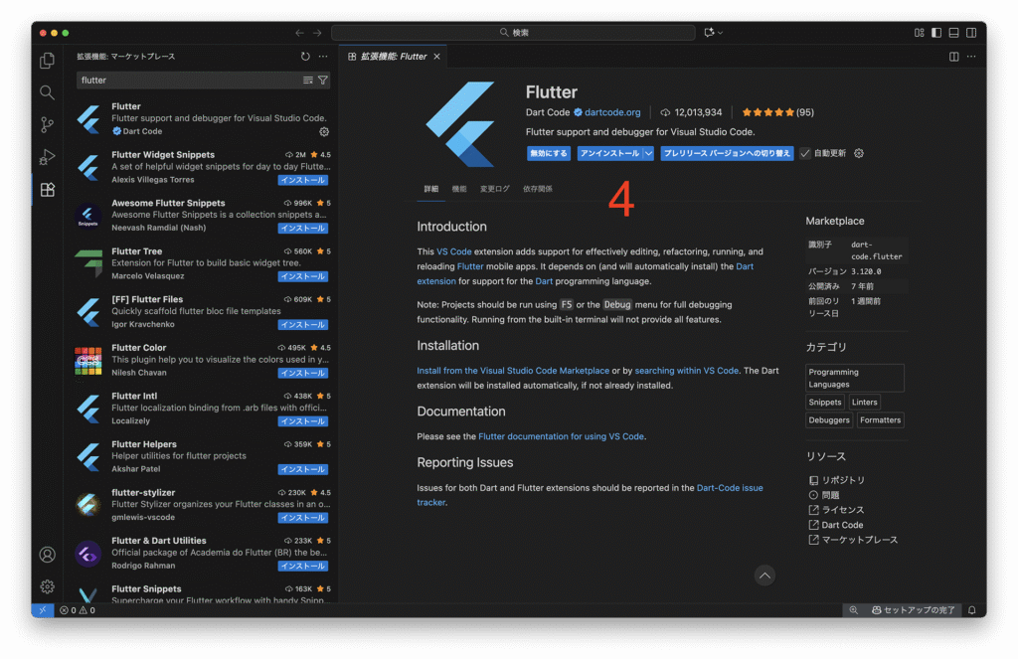
Task: Click the 無効にする button
Action: tap(548, 154)
